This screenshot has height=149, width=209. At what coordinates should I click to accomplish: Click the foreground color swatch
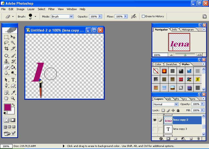pyautogui.click(x=7, y=107)
